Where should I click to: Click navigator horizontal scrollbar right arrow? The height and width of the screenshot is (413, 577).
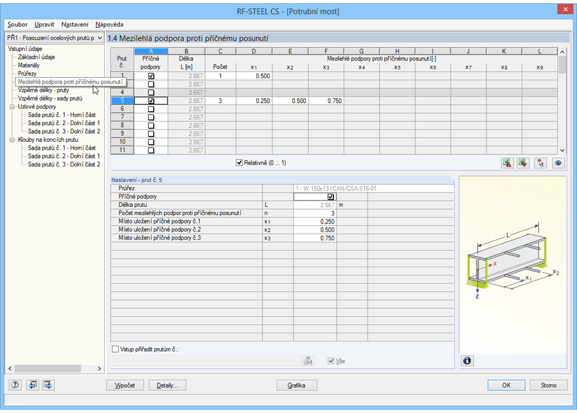pyautogui.click(x=99, y=369)
